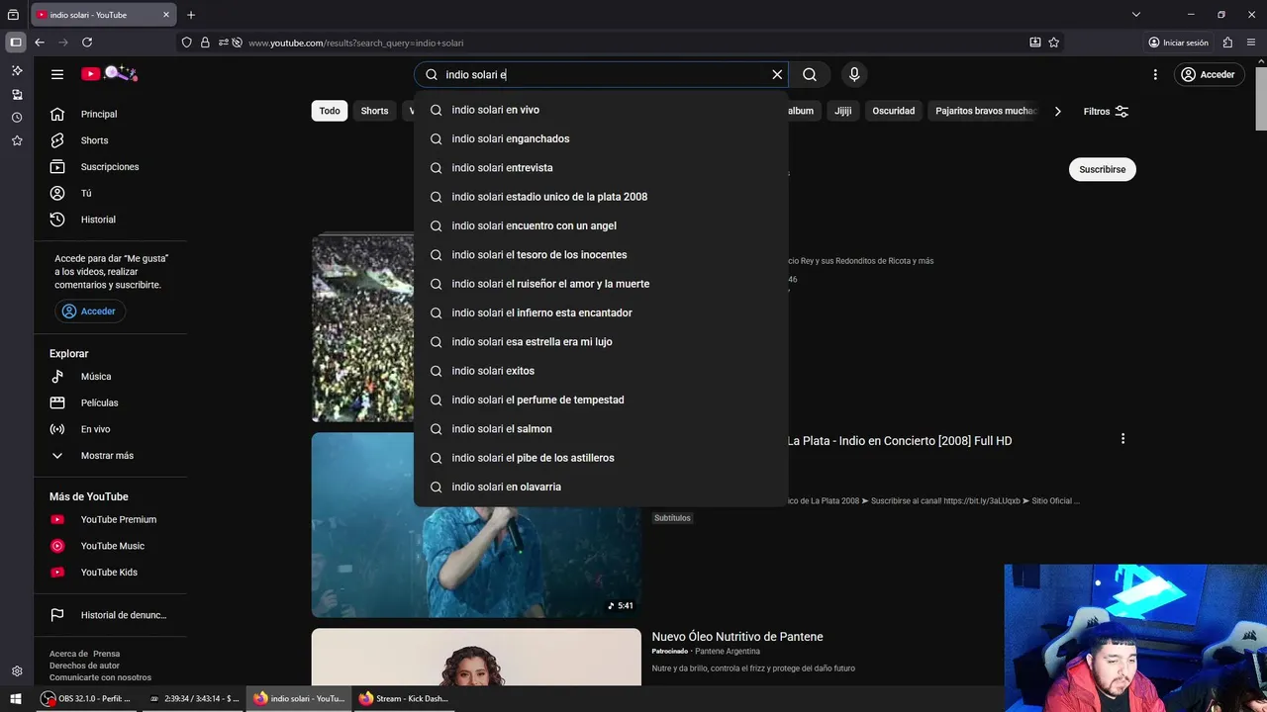Select the Jijiji filter chip
The image size is (1267, 712).
[x=842, y=111]
